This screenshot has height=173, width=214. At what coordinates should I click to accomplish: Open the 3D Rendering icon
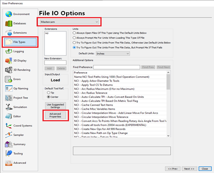click(9, 70)
